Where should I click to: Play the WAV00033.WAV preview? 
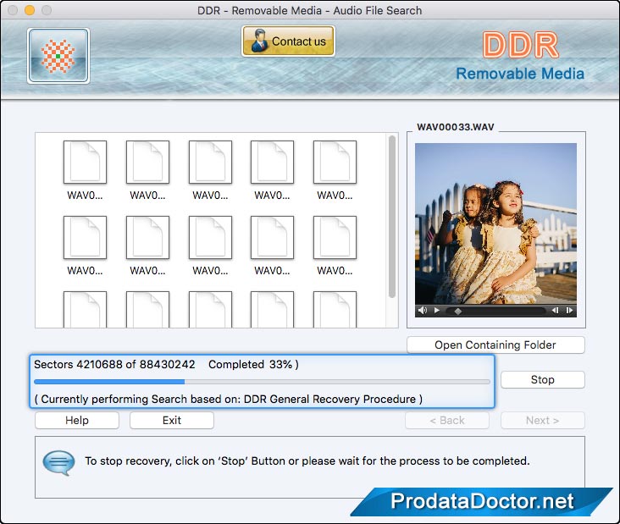tap(437, 310)
